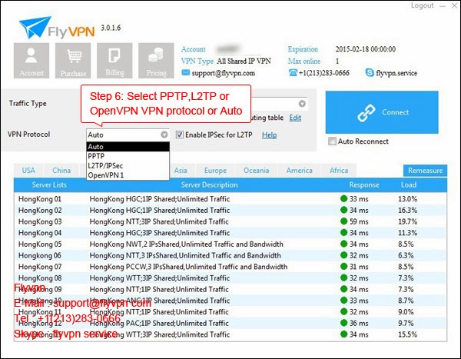461x359 pixels.
Task: Click the Remeasure button
Action: point(425,171)
